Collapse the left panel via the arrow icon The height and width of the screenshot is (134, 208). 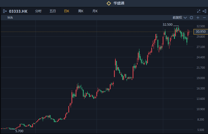[5, 11]
